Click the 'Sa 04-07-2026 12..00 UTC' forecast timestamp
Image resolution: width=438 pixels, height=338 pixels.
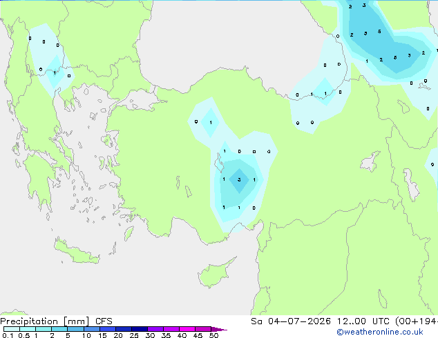(x=320, y=321)
